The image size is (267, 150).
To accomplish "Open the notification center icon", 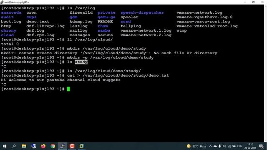I will point(261,146).
